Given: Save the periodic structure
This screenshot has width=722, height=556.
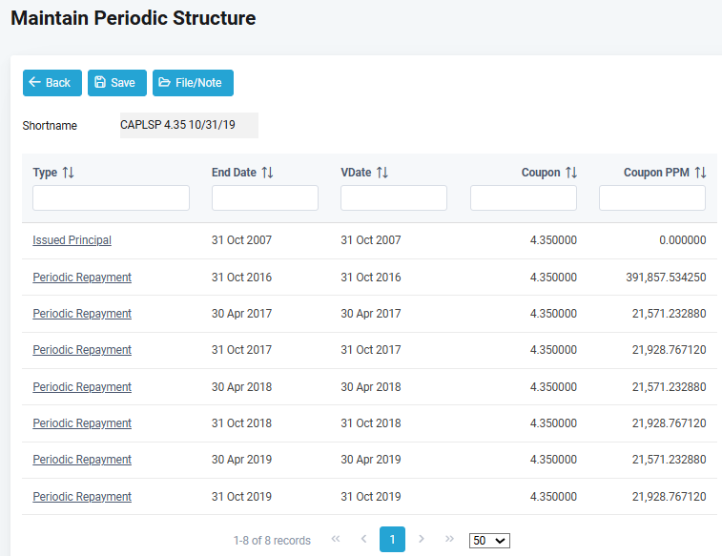Looking at the screenshot, I should pos(116,83).
